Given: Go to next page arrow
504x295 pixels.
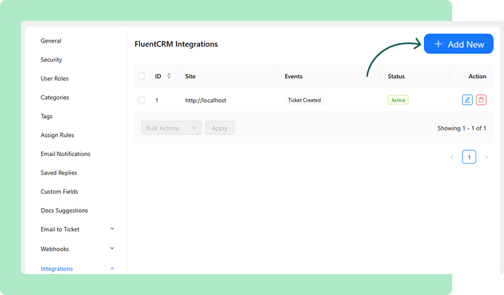Looking at the screenshot, I should point(486,157).
